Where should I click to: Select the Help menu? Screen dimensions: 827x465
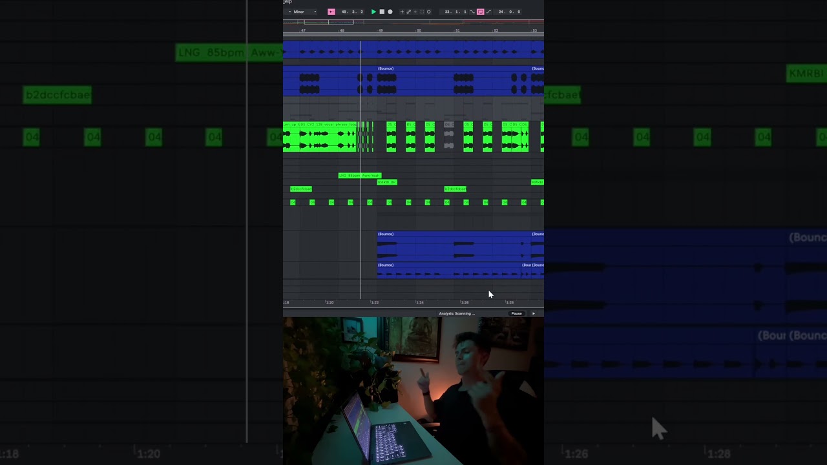pyautogui.click(x=288, y=2)
